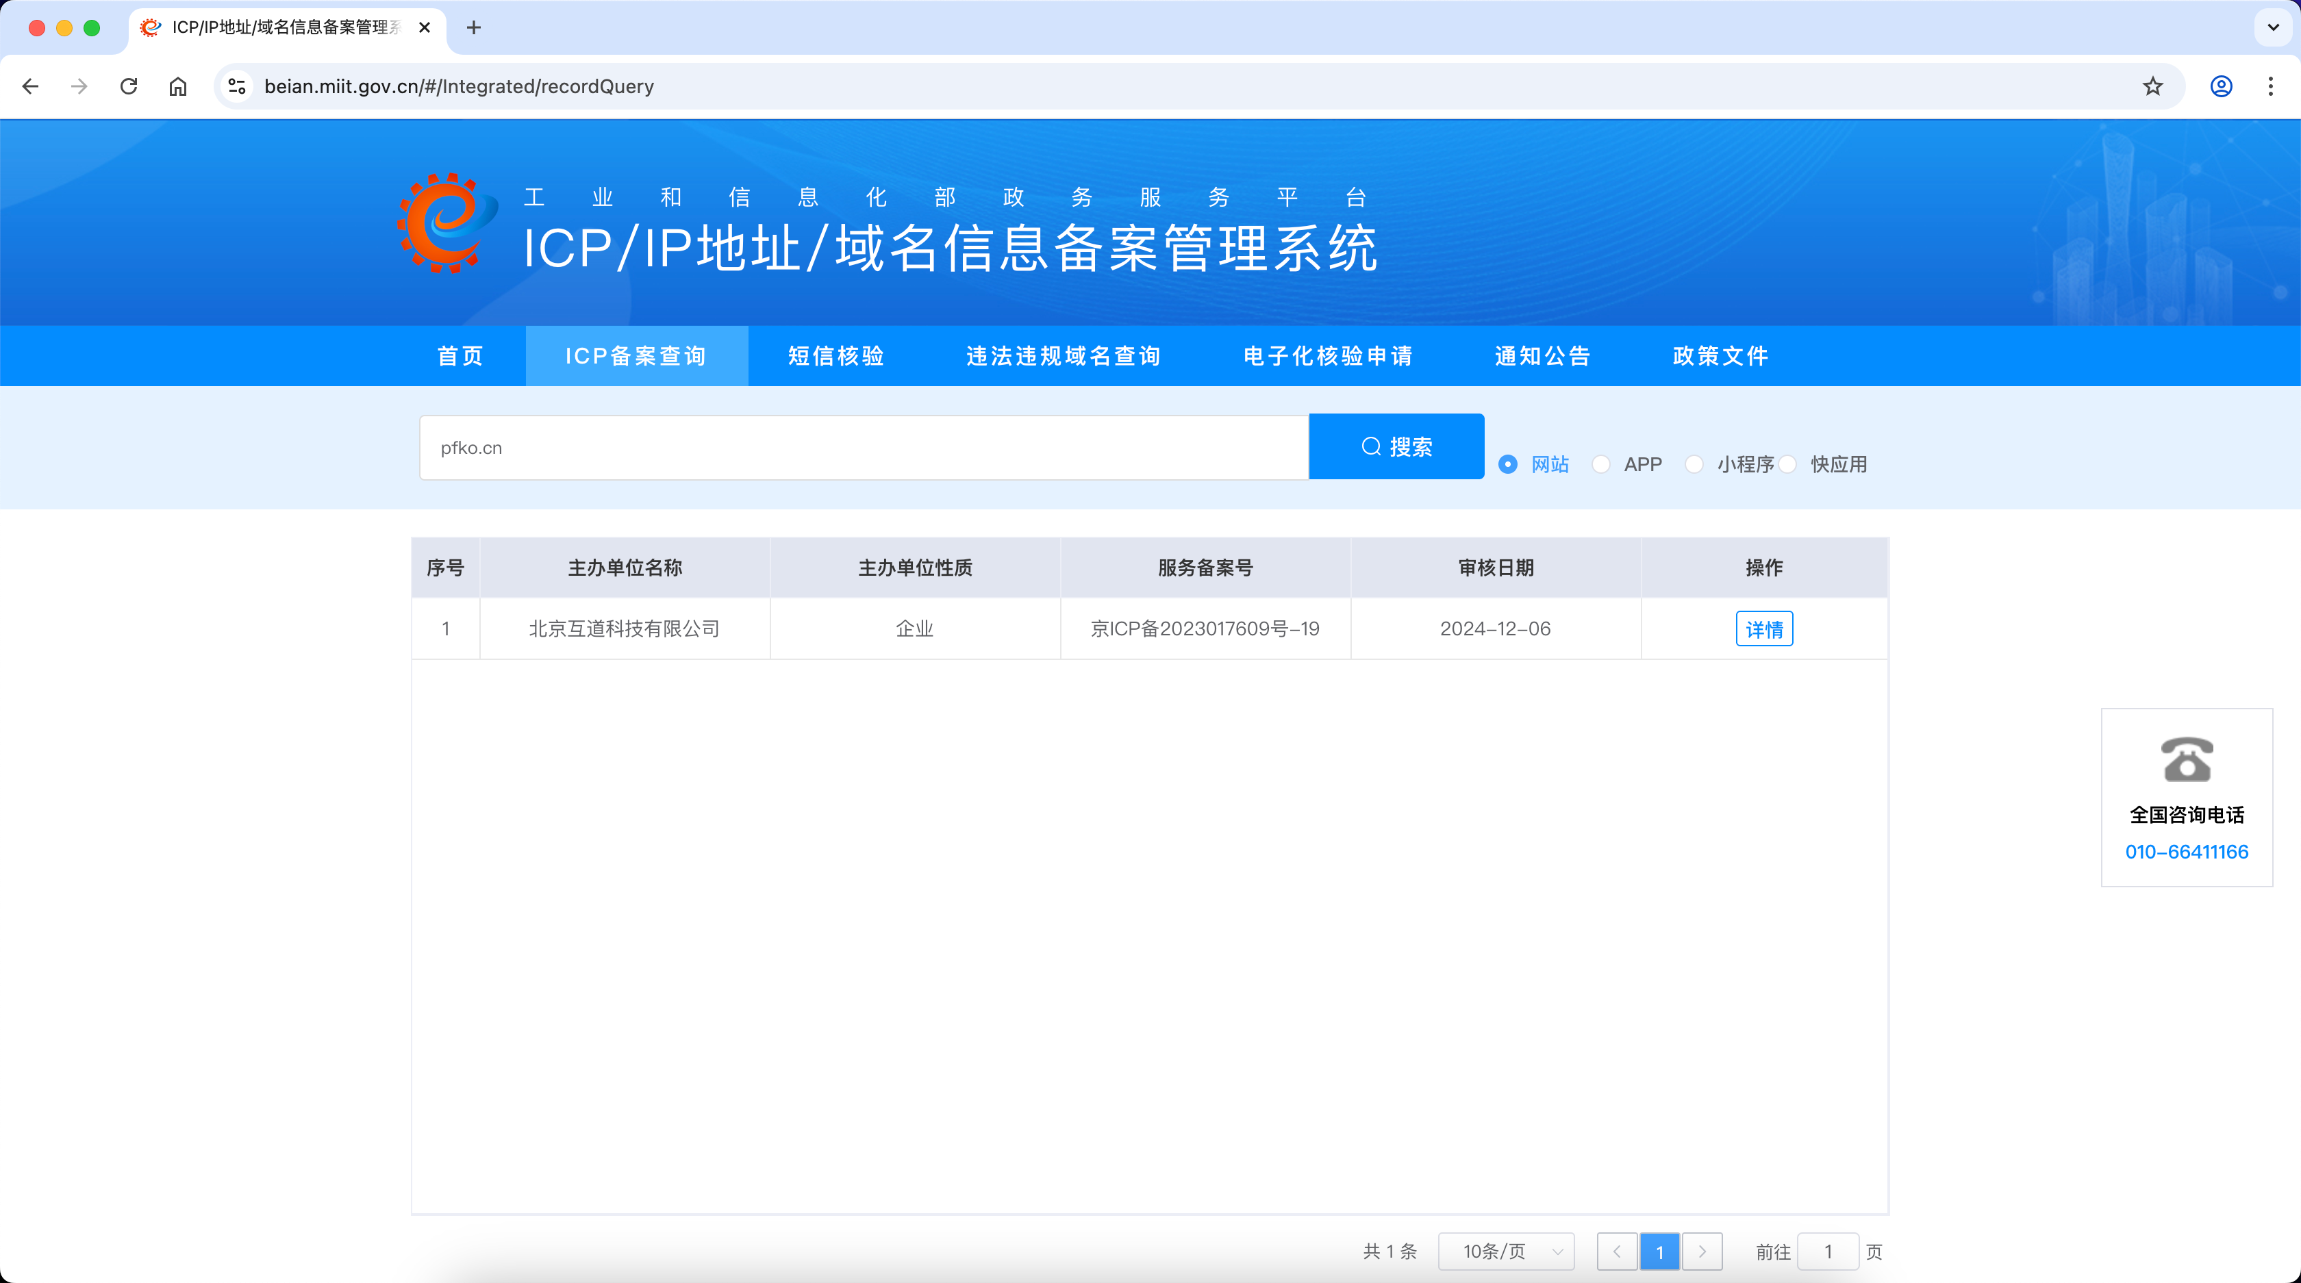Screen dimensions: 2301x1283
Task: Select the APP radio button
Action: tap(1600, 464)
